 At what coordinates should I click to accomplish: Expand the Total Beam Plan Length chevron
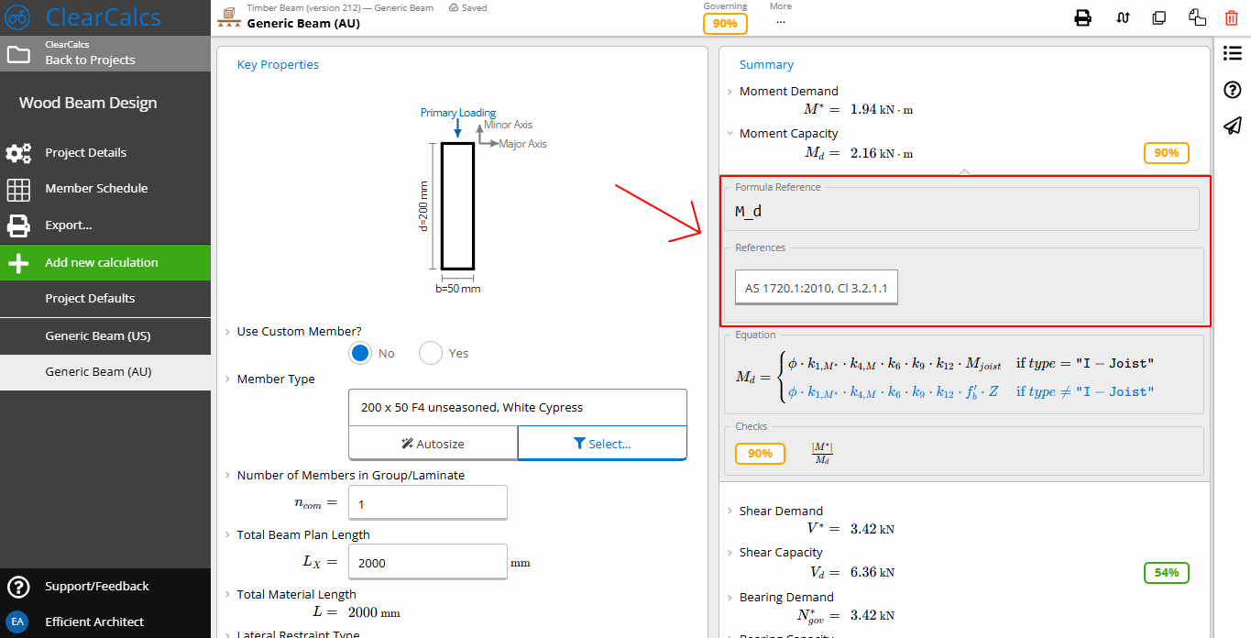click(227, 535)
